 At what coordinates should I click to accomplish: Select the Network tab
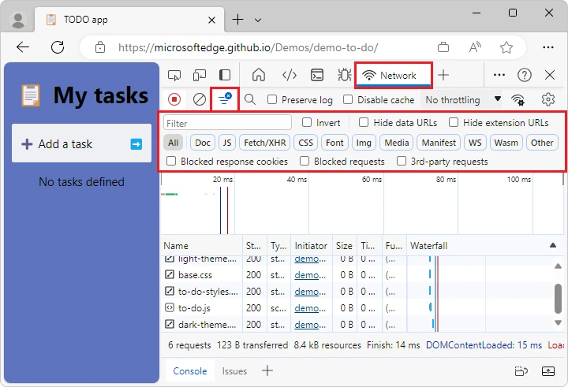coord(394,76)
